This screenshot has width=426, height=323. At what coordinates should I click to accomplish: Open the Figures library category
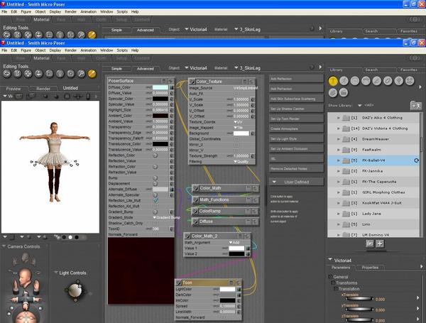coord(333,81)
